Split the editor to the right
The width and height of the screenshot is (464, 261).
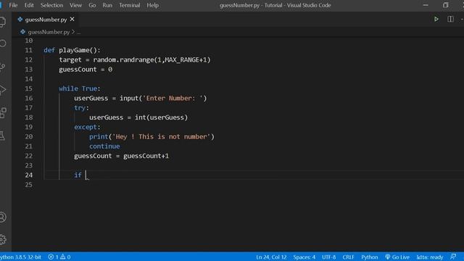click(450, 20)
